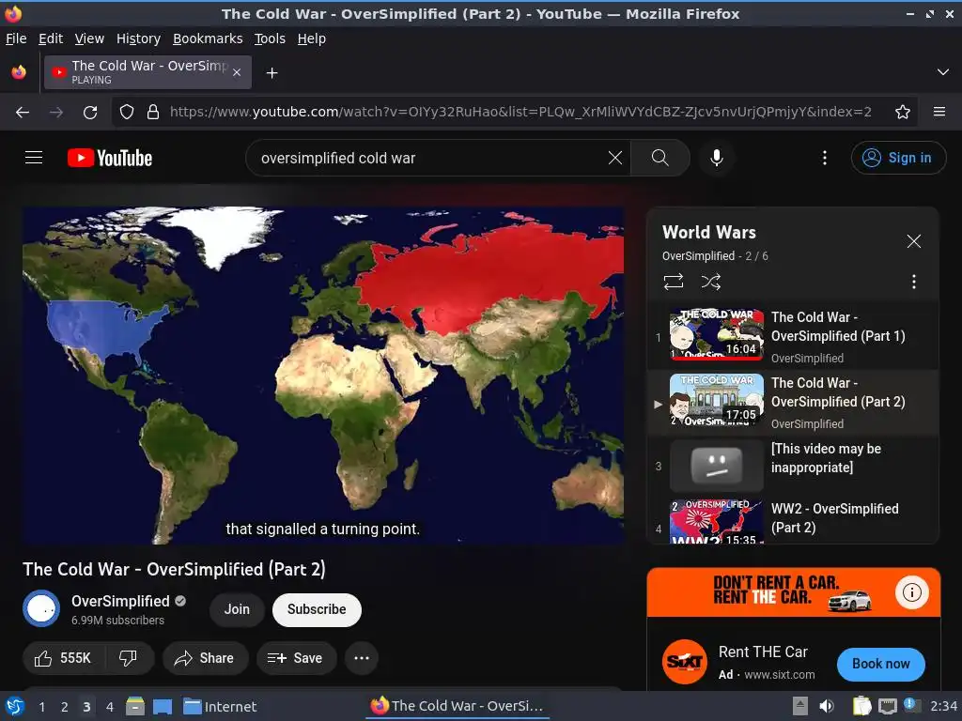Click the Sixt ad info icon
962x721 pixels.
pyautogui.click(x=911, y=592)
